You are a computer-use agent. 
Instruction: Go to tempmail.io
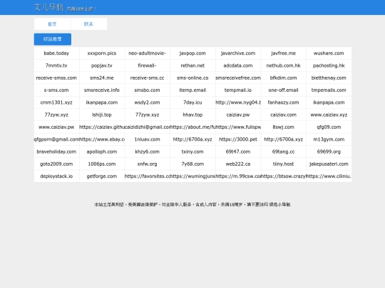point(238,90)
